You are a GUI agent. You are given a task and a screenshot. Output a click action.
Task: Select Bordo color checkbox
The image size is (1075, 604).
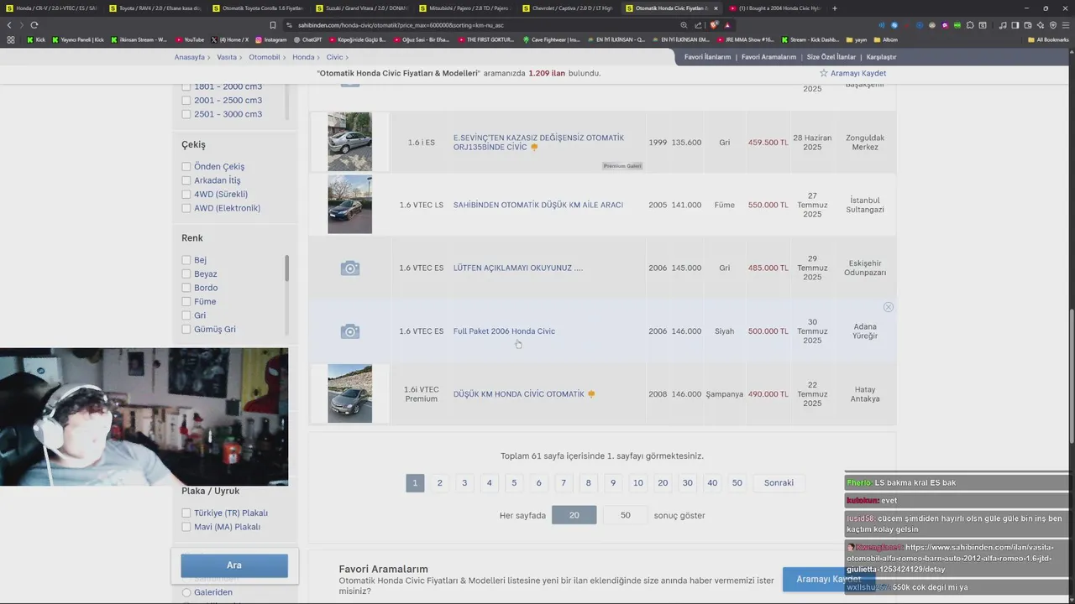pos(186,288)
